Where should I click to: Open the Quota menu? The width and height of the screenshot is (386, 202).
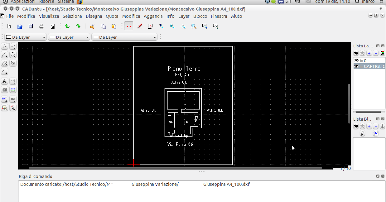[112, 16]
